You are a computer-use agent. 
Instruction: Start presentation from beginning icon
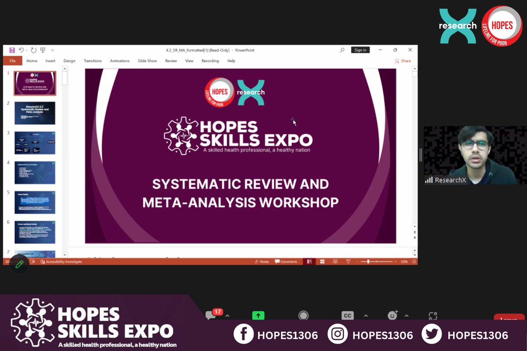(43, 50)
